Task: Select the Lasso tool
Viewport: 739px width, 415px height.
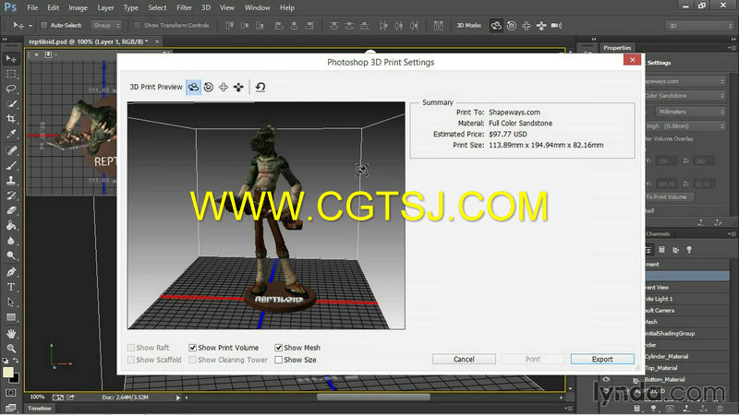Action: [11, 89]
